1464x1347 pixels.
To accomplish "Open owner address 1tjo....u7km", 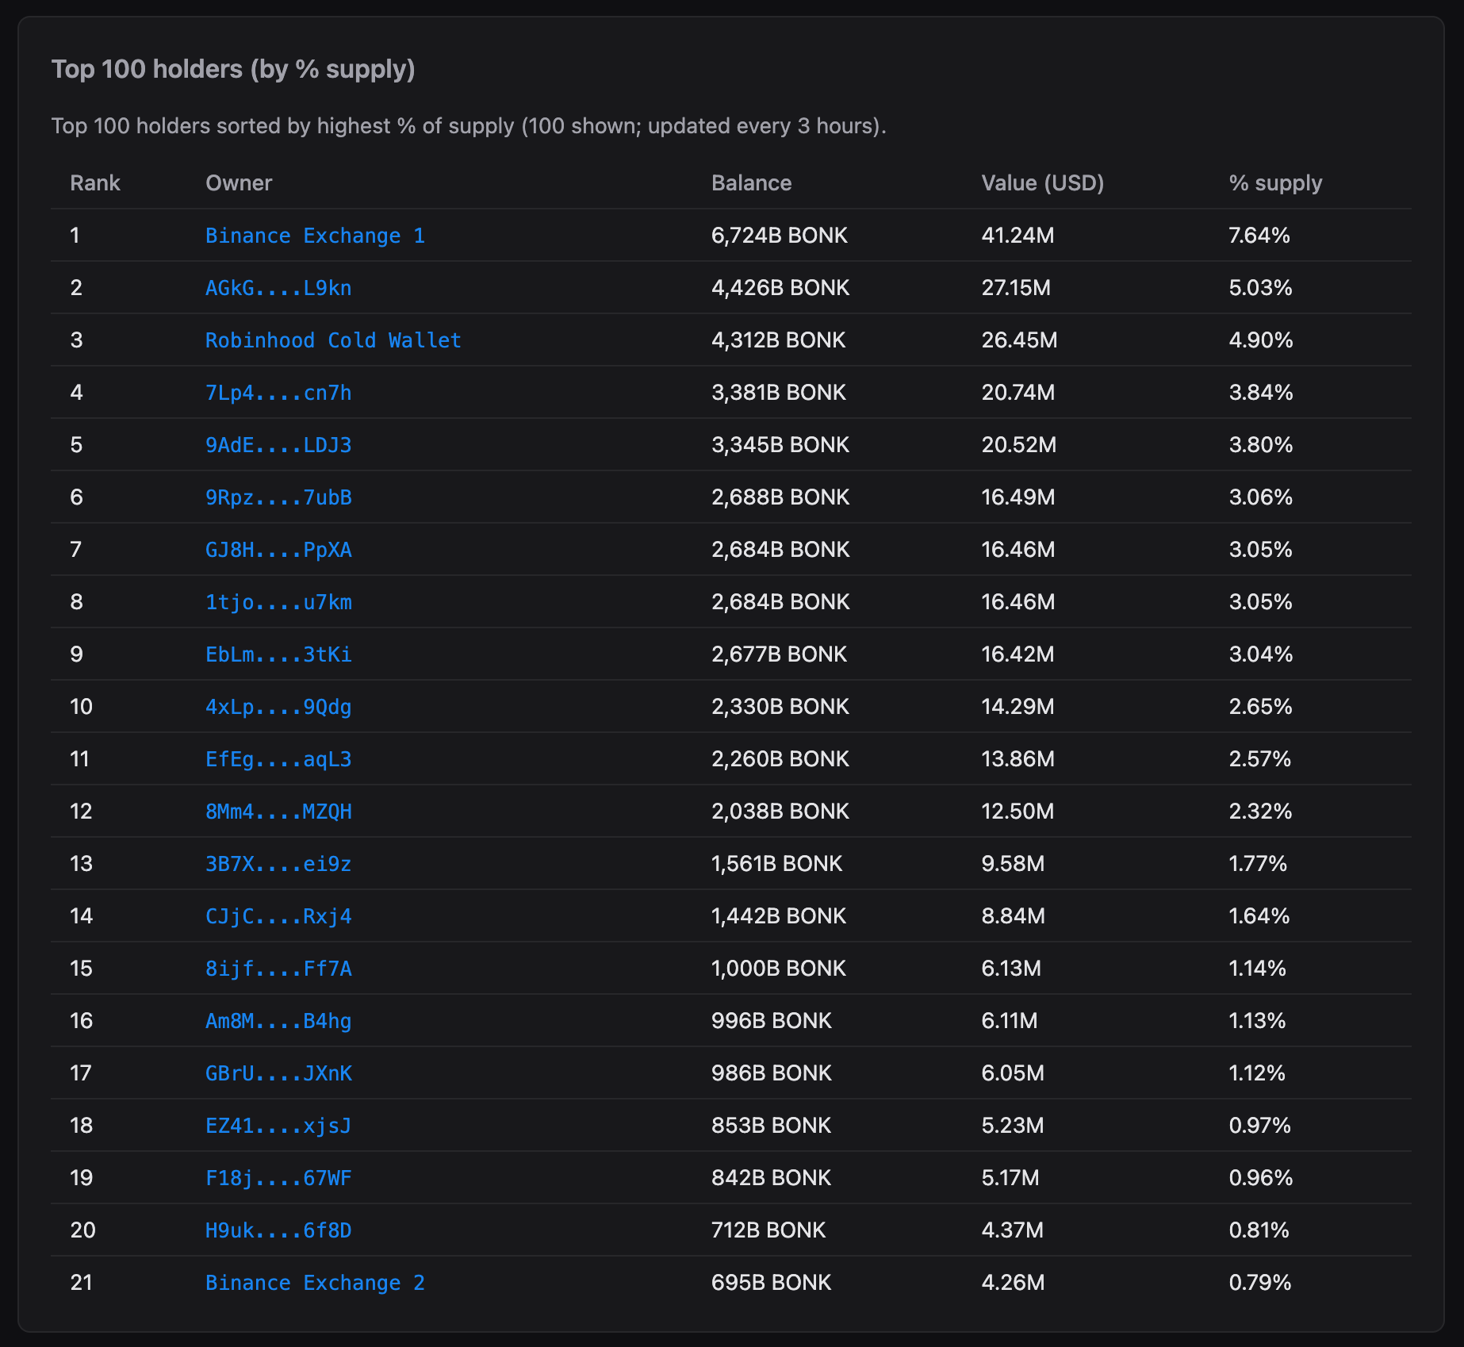I will pyautogui.click(x=278, y=602).
